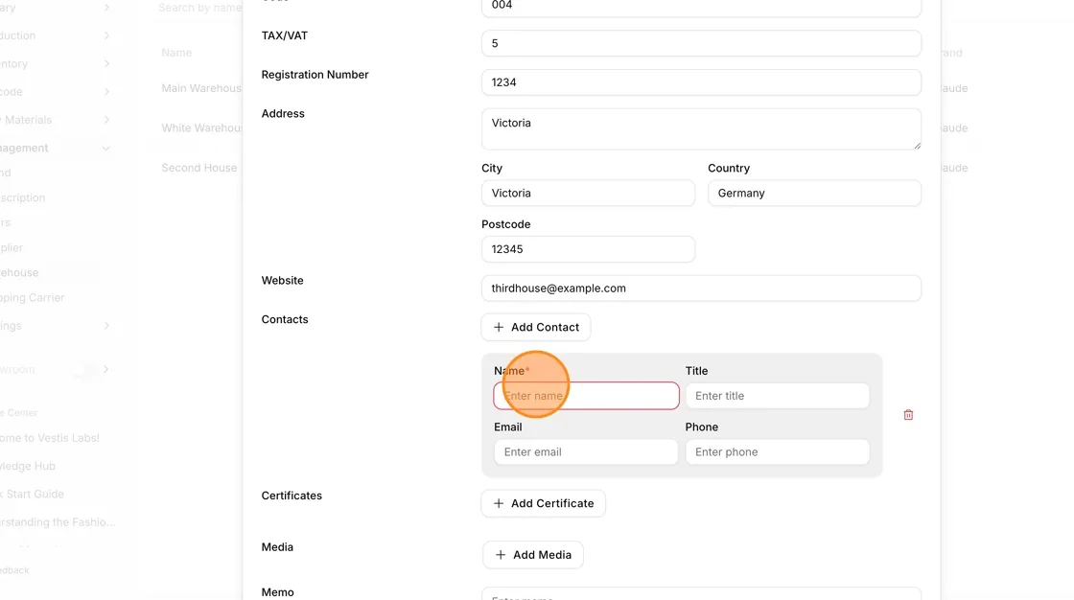Edit the Registration Number field 1234

(x=701, y=82)
